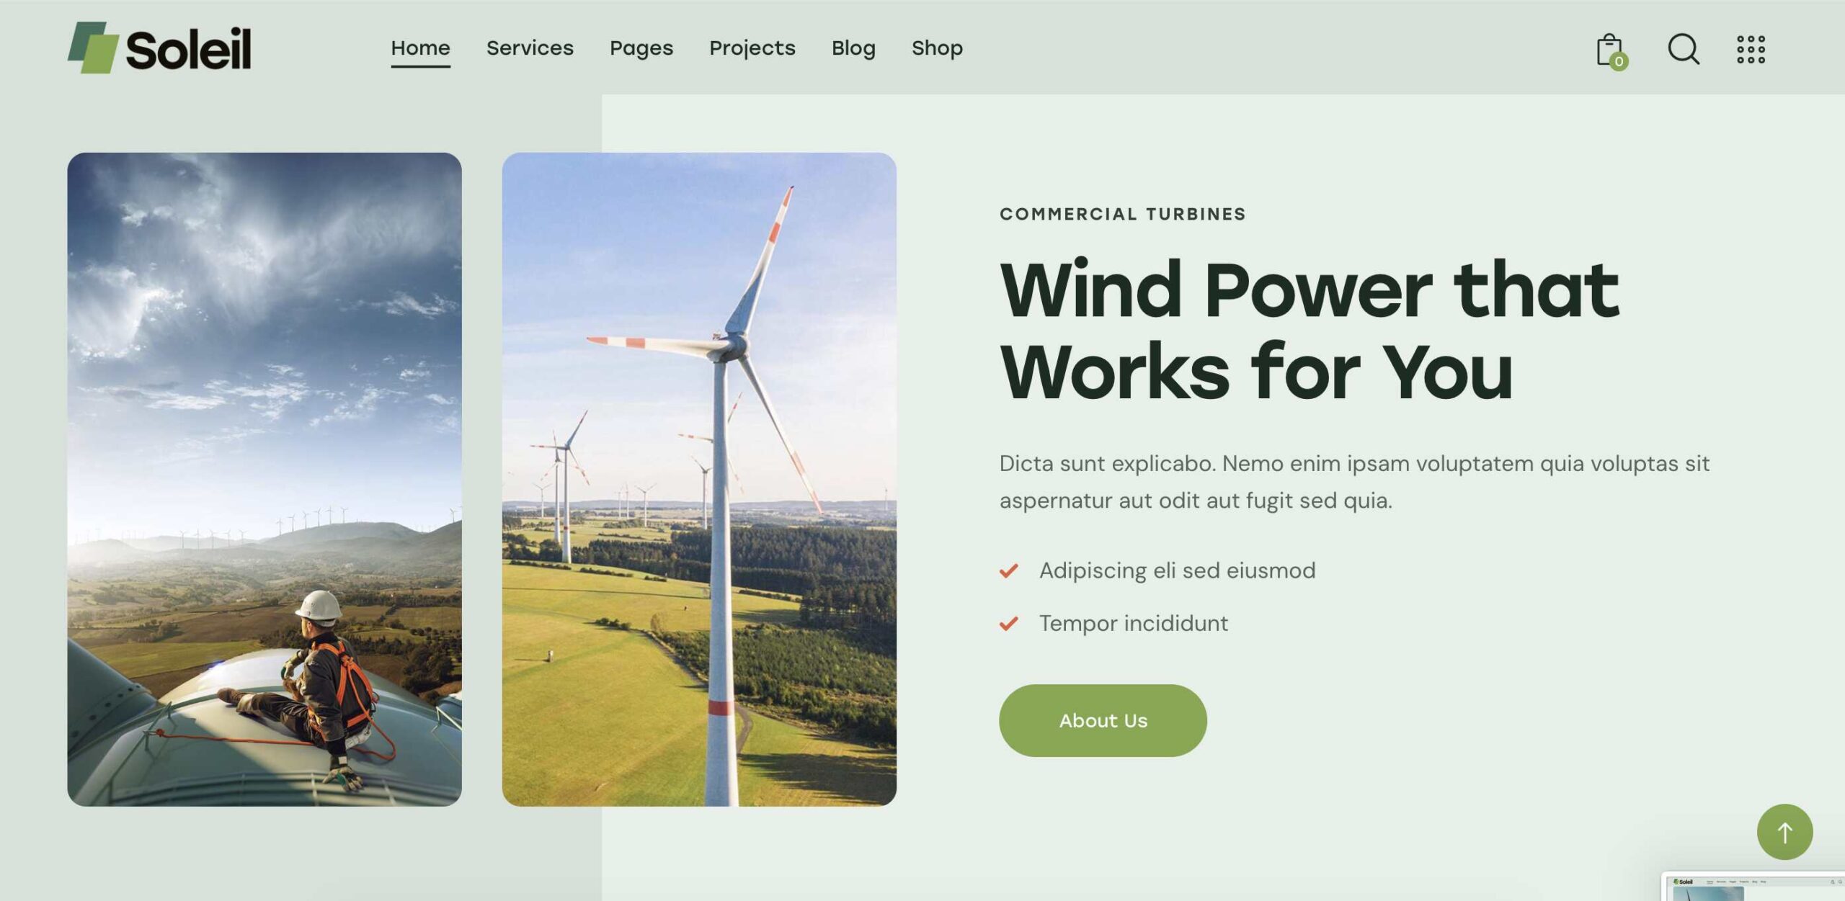Open the nine-dot grid menu icon

1751,50
